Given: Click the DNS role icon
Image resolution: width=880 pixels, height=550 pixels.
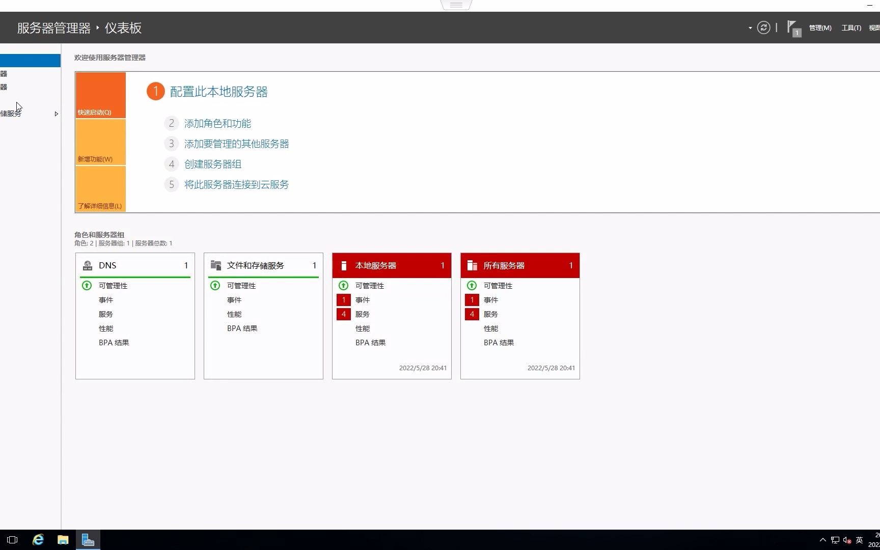Looking at the screenshot, I should [88, 265].
